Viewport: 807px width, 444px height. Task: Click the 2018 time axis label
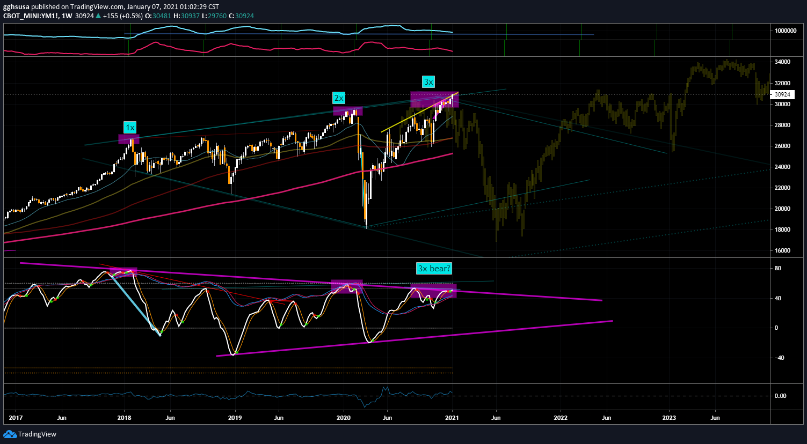pyautogui.click(x=125, y=418)
